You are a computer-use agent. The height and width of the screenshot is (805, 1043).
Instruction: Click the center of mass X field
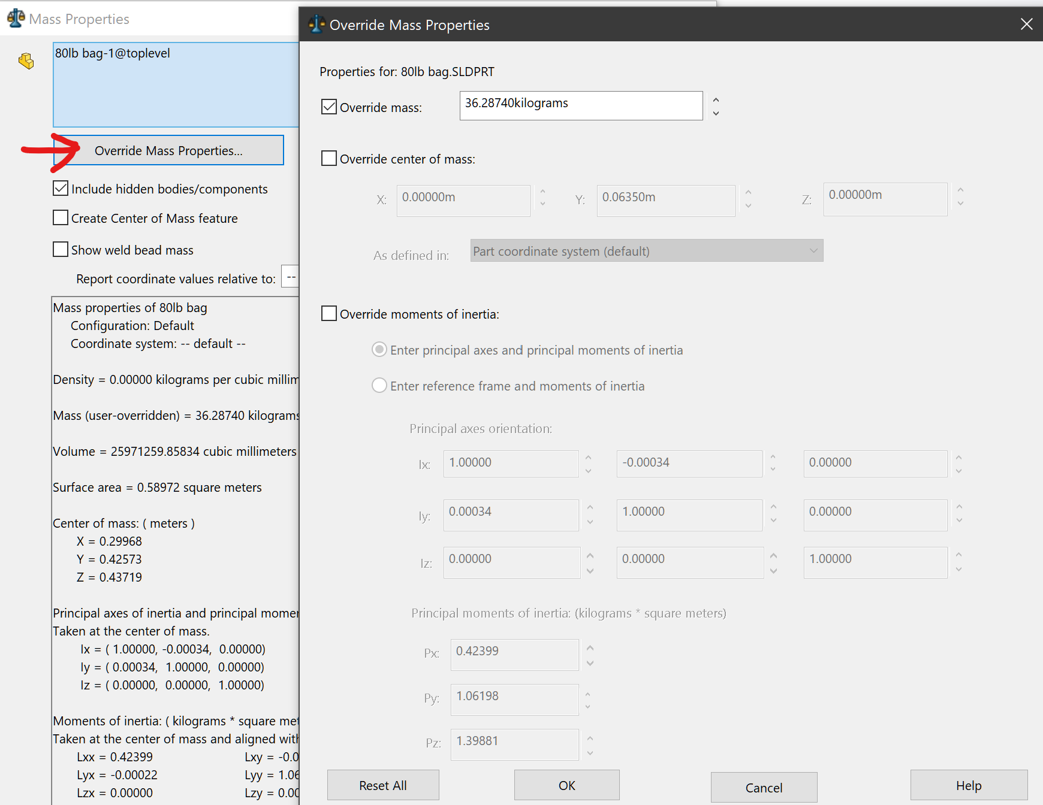tap(463, 200)
